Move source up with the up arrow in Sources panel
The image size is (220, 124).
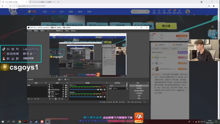(59, 99)
